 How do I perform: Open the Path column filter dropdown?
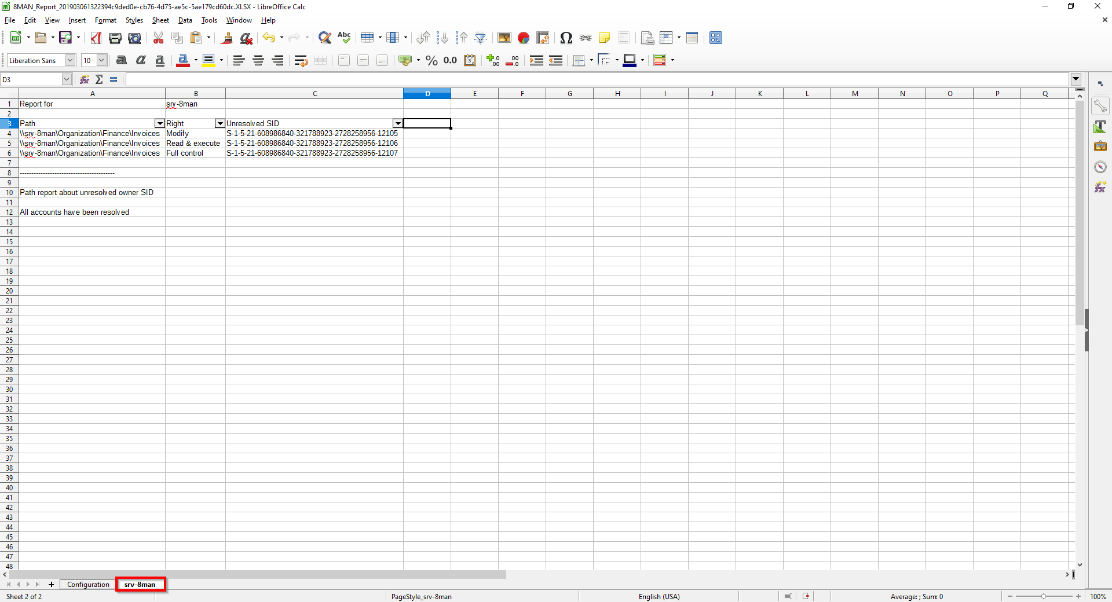(x=160, y=123)
